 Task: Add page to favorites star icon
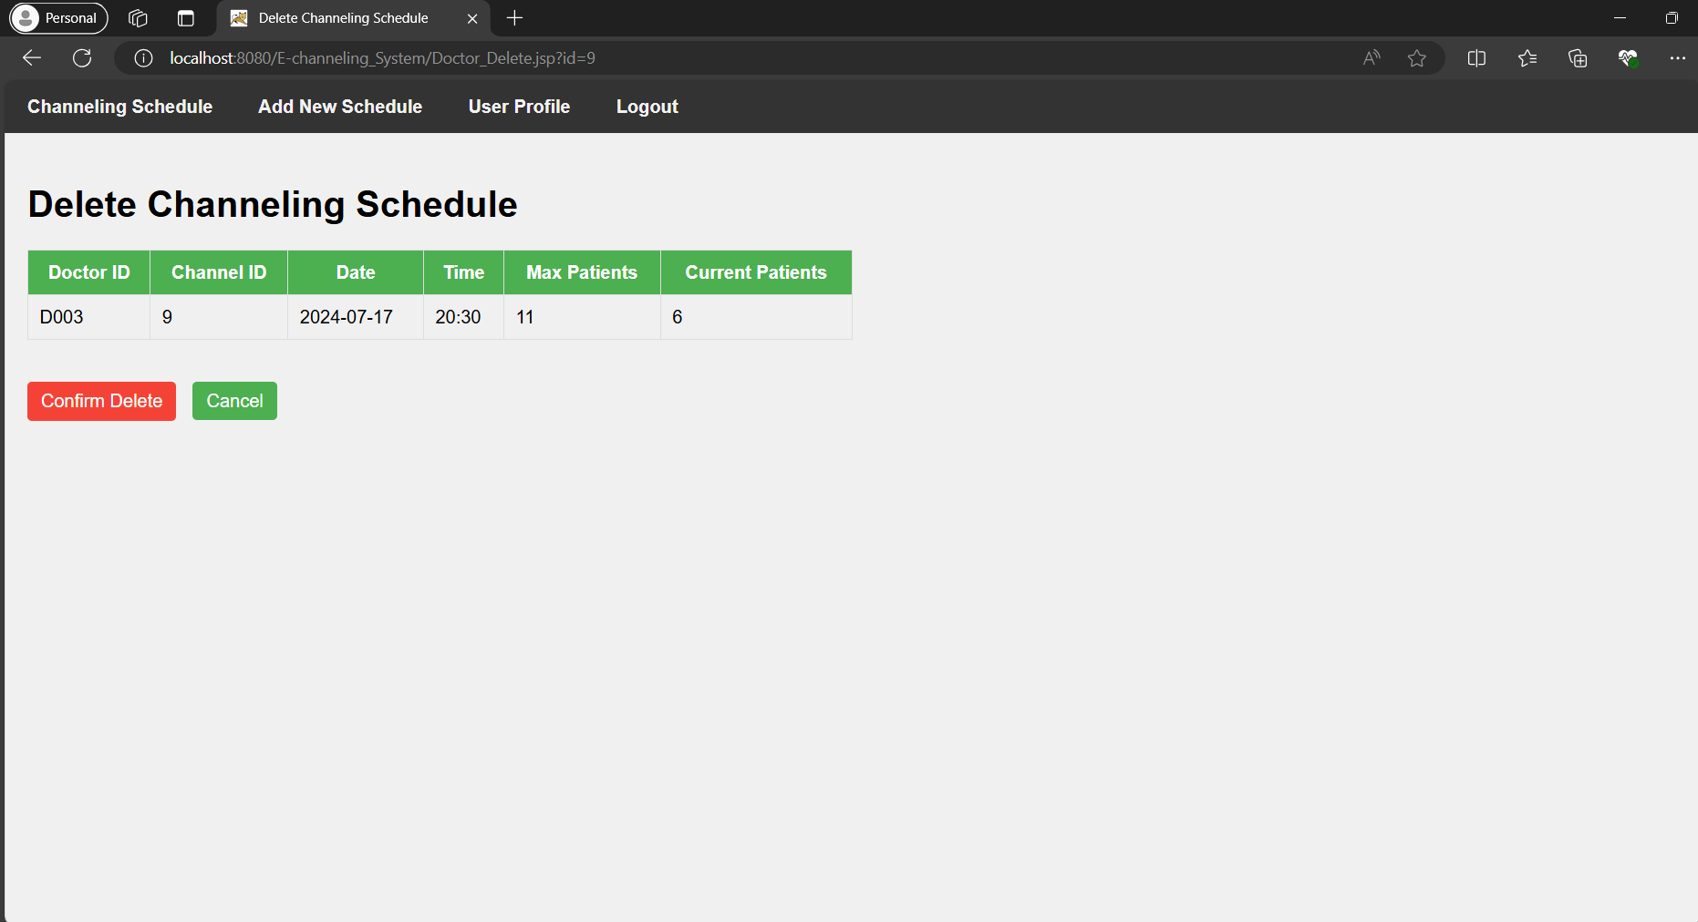(x=1416, y=58)
